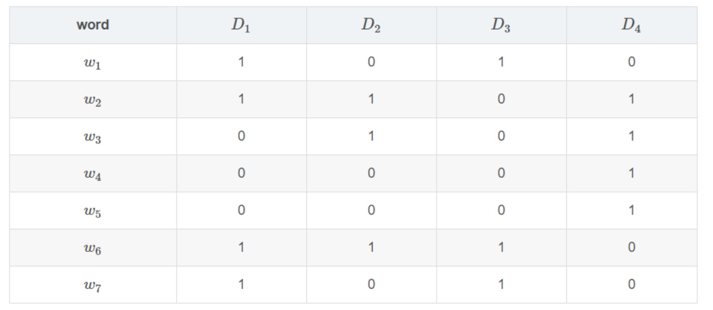Click the w6 row label
The height and width of the screenshot is (310, 713).
click(92, 248)
